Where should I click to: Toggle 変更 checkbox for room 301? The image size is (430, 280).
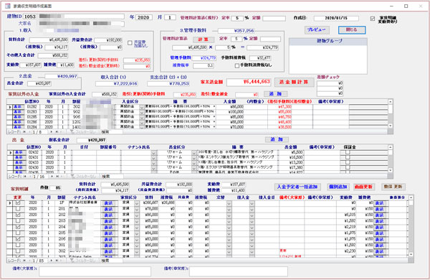point(18,245)
